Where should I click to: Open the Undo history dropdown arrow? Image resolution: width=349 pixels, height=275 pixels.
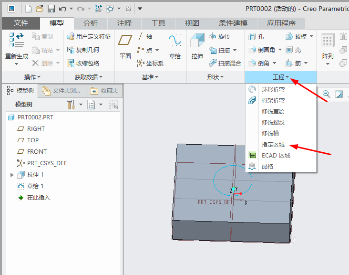[71, 9]
